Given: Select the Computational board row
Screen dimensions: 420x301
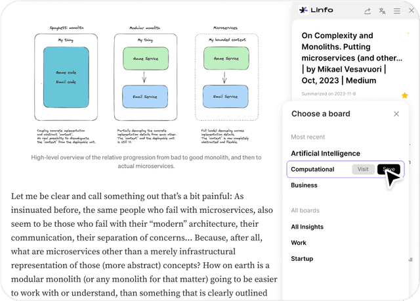Looking at the screenshot, I should pyautogui.click(x=313, y=169).
